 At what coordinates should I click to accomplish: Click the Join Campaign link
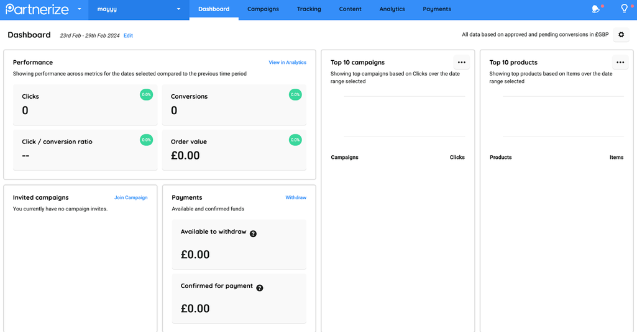[x=131, y=198]
